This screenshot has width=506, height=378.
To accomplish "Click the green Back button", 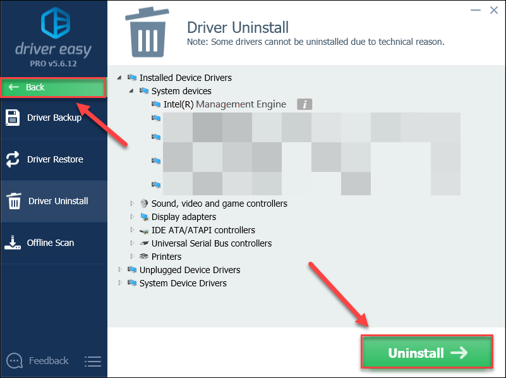I will point(54,87).
